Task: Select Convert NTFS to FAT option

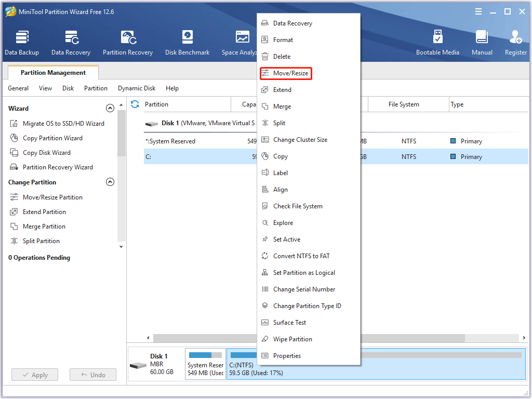Action: tap(301, 256)
